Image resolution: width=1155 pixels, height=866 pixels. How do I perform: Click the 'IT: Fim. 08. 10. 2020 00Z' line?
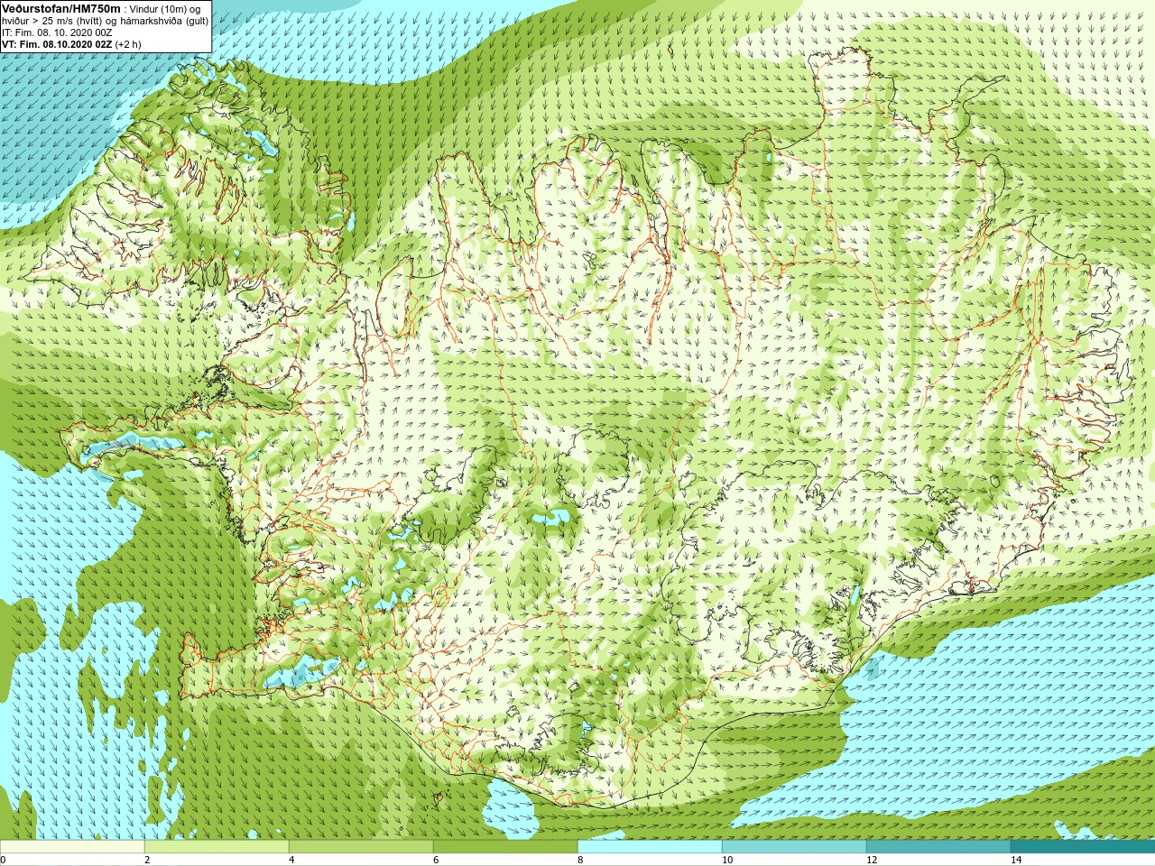pos(57,32)
